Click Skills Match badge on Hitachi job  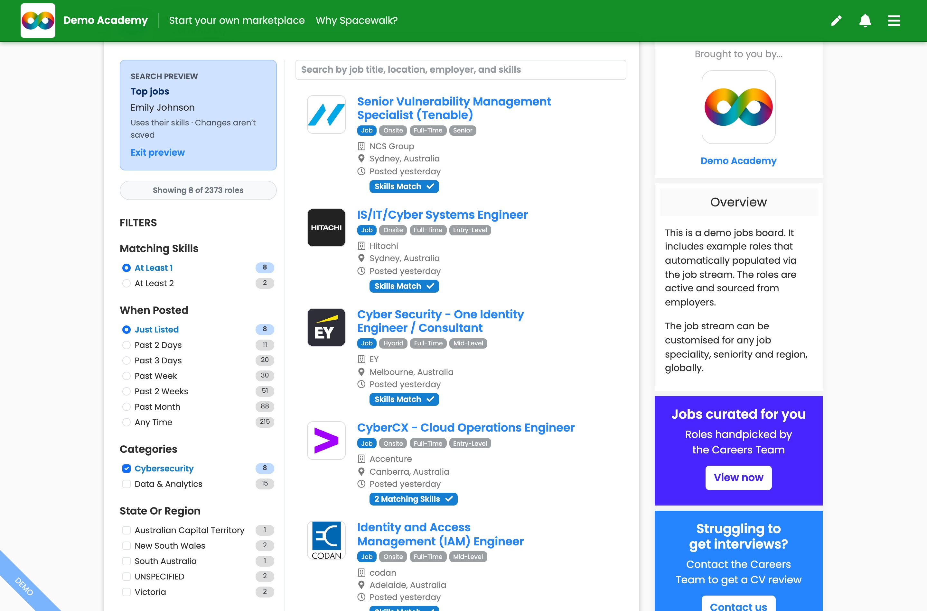pyautogui.click(x=404, y=286)
